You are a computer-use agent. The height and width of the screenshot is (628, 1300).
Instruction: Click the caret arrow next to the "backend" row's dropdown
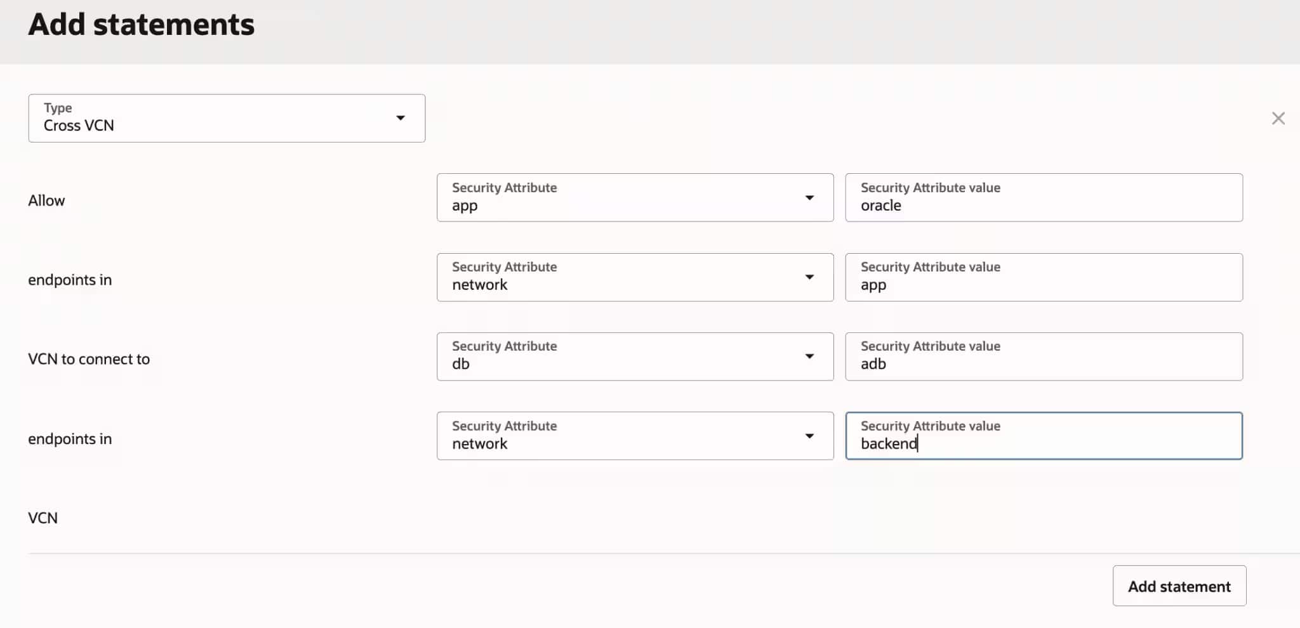[x=809, y=436]
